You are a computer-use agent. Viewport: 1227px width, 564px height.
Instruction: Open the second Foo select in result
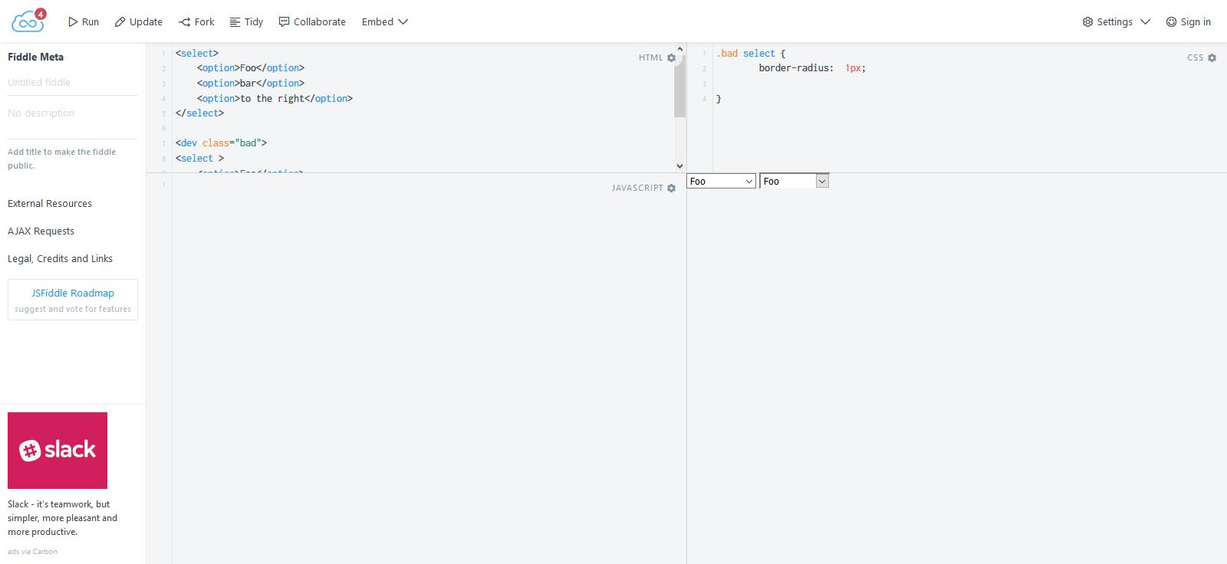[x=794, y=181]
